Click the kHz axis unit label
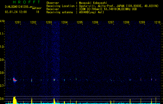 2,21
